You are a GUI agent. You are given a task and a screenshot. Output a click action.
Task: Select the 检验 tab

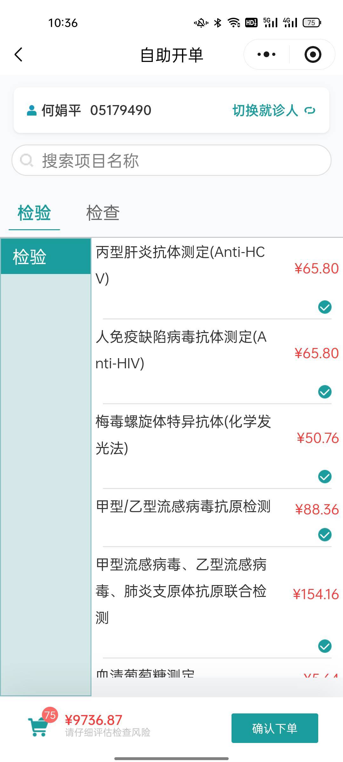[x=34, y=213]
